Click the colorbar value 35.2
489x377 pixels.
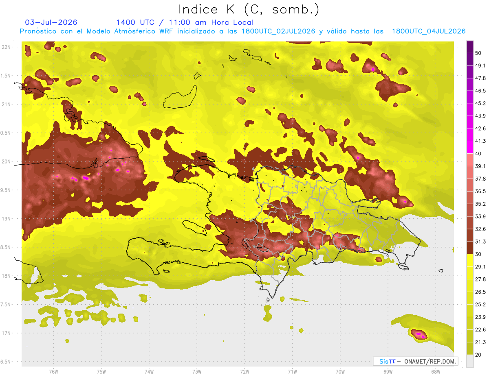pyautogui.click(x=481, y=204)
